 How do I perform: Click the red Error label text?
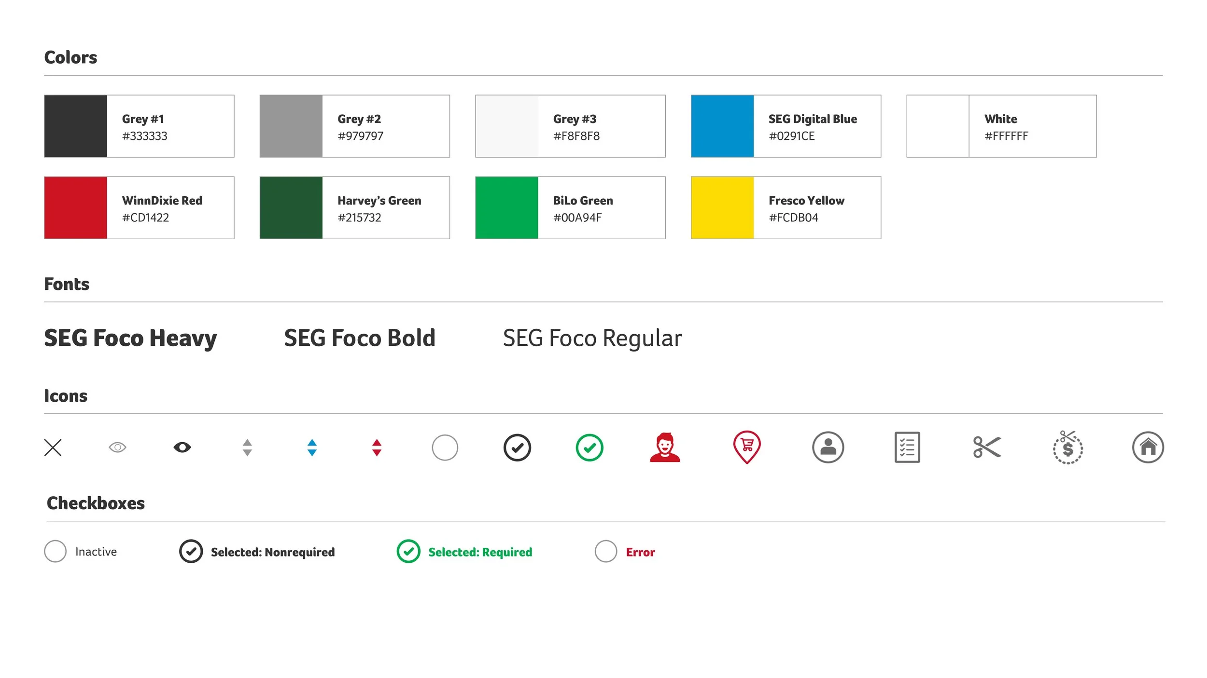point(641,552)
